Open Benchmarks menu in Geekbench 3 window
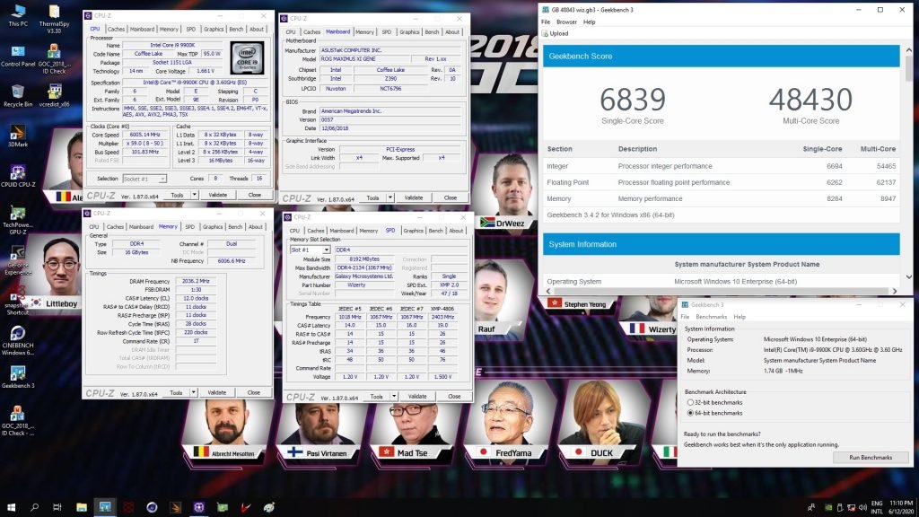919x517 pixels. (x=711, y=317)
